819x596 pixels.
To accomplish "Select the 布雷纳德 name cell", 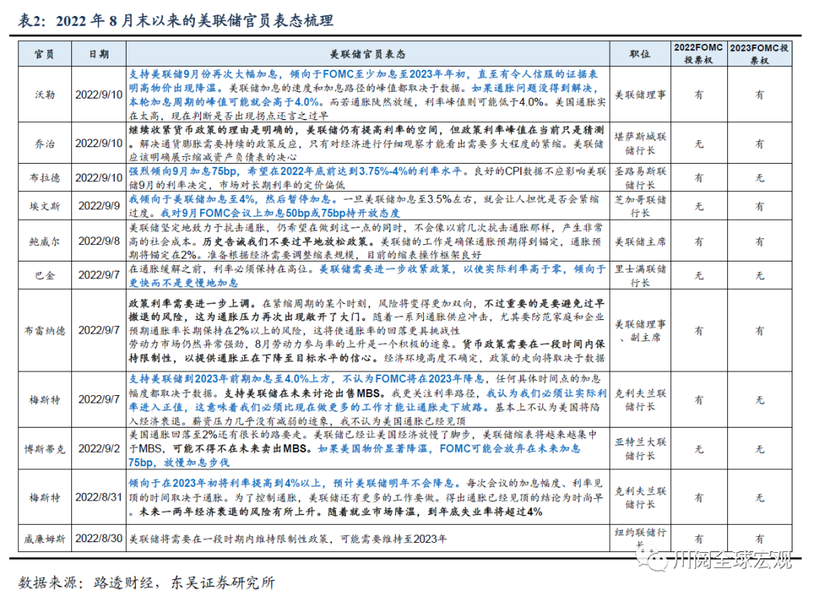I will [45, 331].
